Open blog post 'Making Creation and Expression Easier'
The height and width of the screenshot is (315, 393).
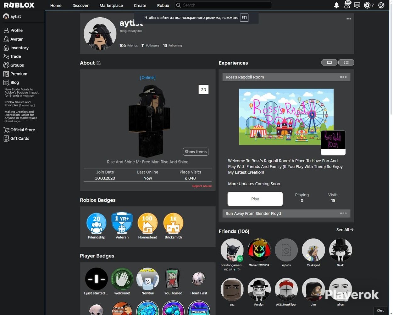(x=21, y=117)
